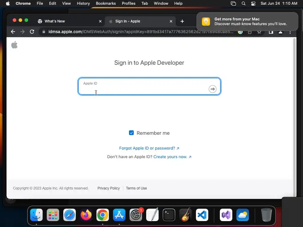Open the Tab menu
Screen dimensions: 303x227
[144, 4]
